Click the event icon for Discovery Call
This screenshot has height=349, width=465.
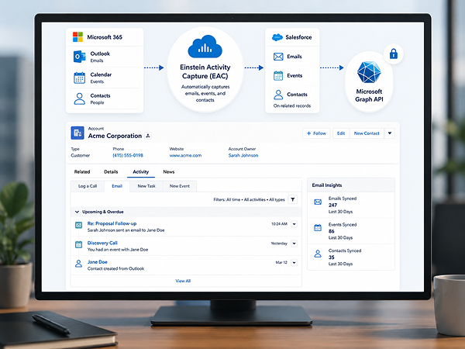[x=78, y=244]
